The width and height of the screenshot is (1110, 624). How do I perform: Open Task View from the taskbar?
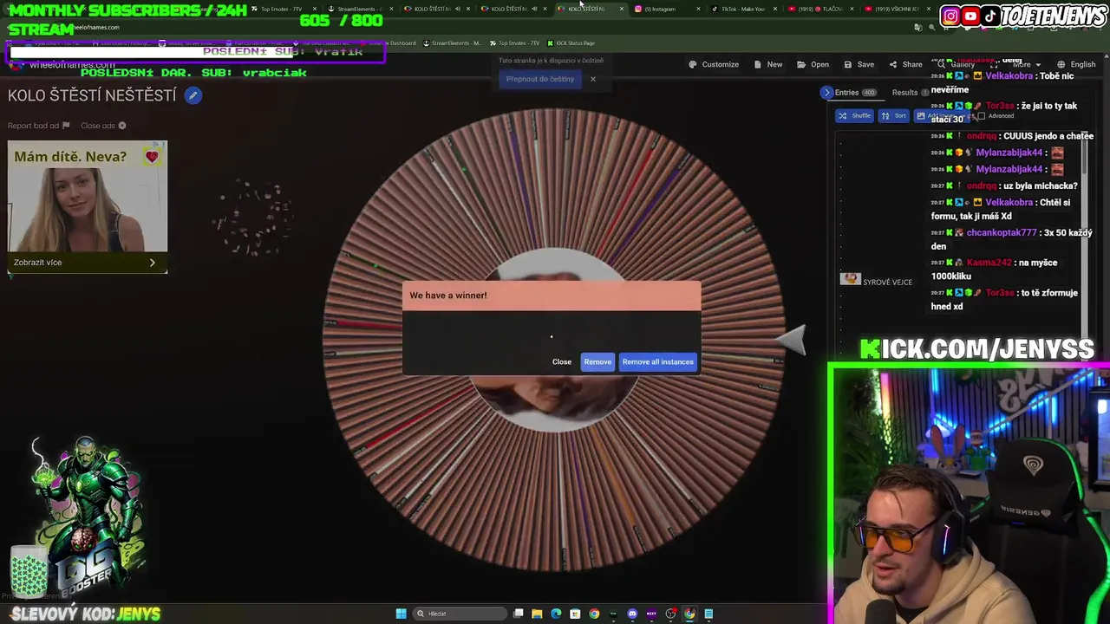[518, 614]
